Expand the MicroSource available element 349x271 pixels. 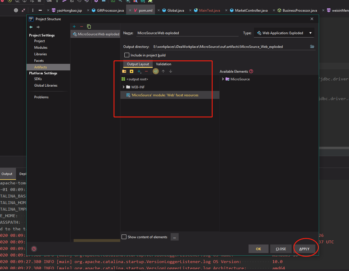223,79
